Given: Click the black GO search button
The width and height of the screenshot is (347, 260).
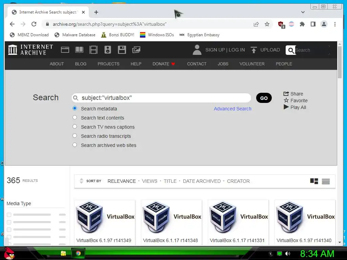Looking at the screenshot, I should click(264, 98).
